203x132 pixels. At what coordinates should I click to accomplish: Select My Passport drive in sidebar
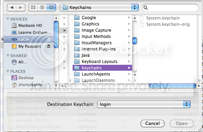[29, 46]
